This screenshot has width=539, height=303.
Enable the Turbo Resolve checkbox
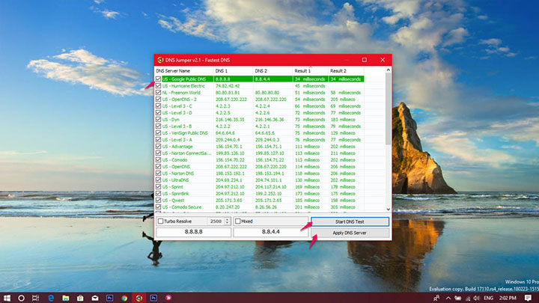[160, 221]
